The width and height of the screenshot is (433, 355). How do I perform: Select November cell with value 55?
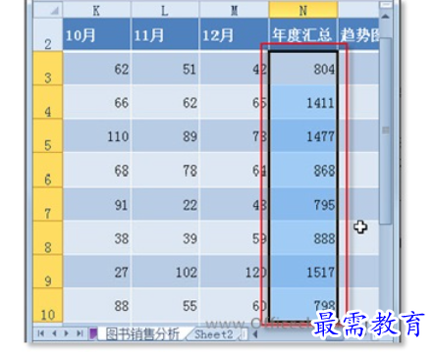point(165,305)
